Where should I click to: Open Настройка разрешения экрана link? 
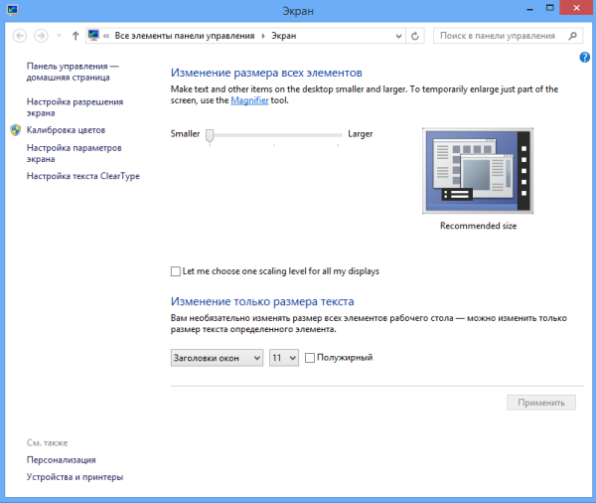74,107
